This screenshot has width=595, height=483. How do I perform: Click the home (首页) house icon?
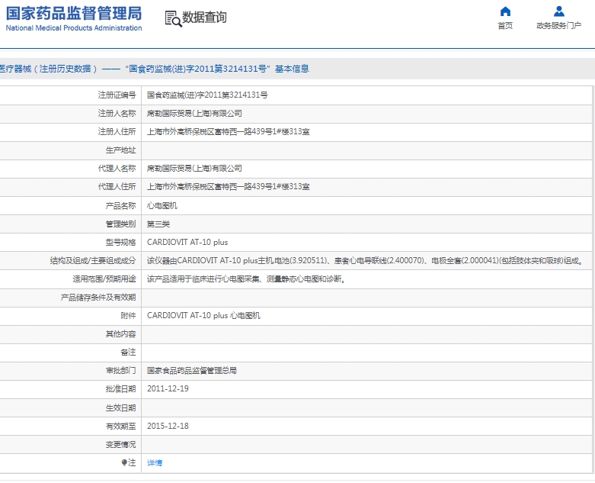(x=505, y=11)
